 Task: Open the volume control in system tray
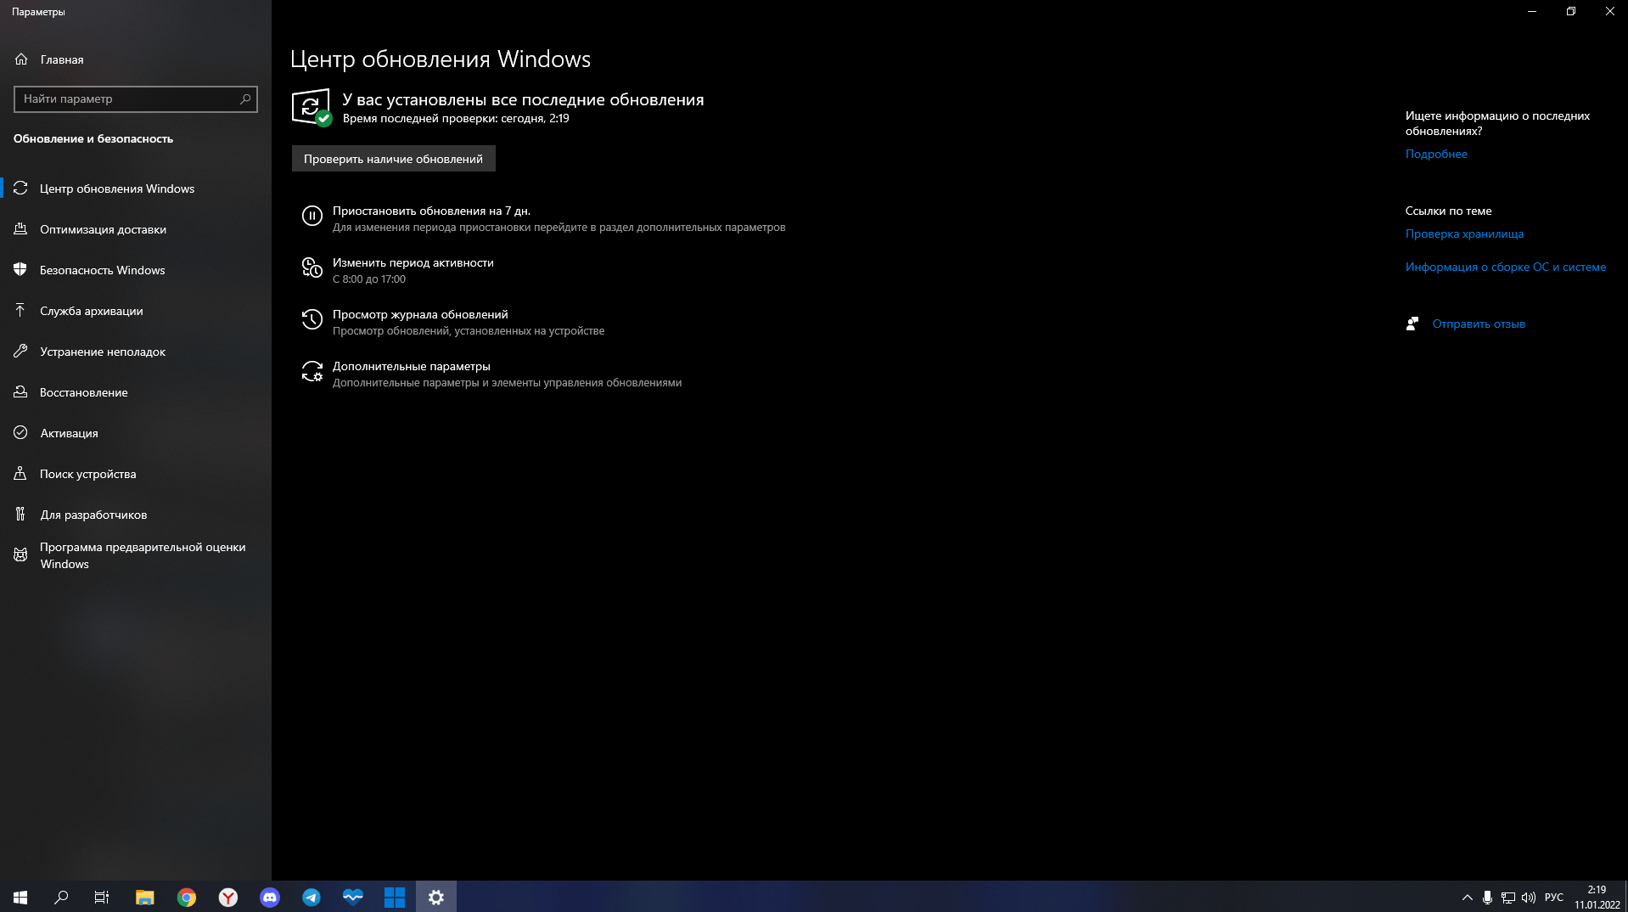point(1529,898)
